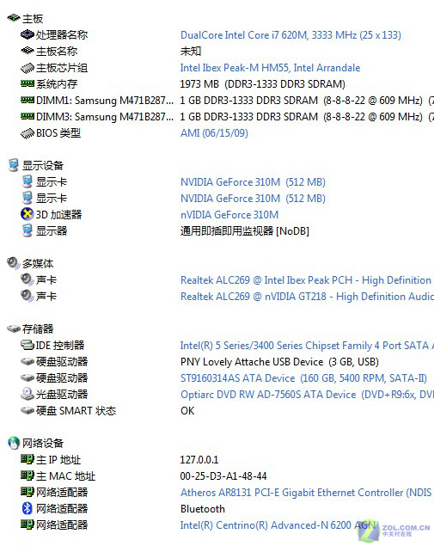
Task: Click the network card icon beside 主 IP 地址
Action: click(x=28, y=459)
